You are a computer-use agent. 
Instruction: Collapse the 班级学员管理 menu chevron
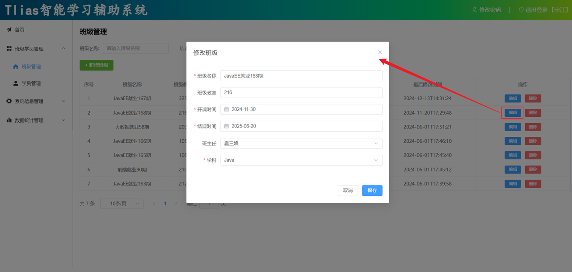point(63,48)
